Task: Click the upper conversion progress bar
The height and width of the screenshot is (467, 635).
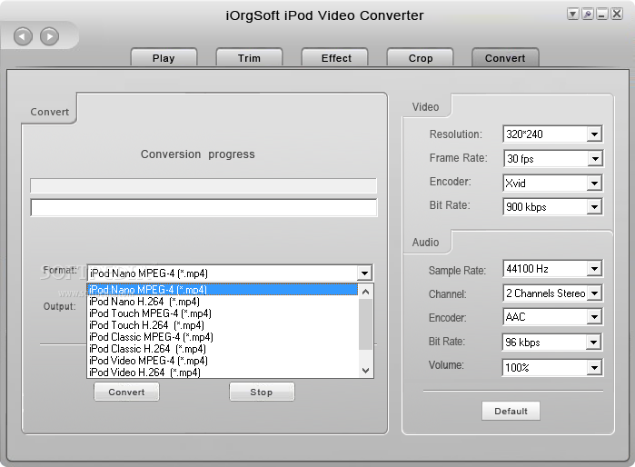Action: pos(203,185)
